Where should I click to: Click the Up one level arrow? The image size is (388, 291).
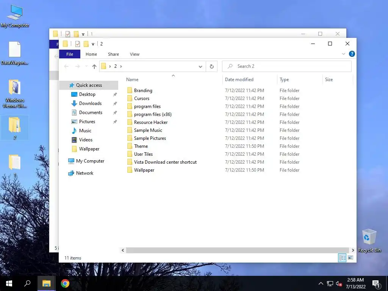click(x=94, y=66)
